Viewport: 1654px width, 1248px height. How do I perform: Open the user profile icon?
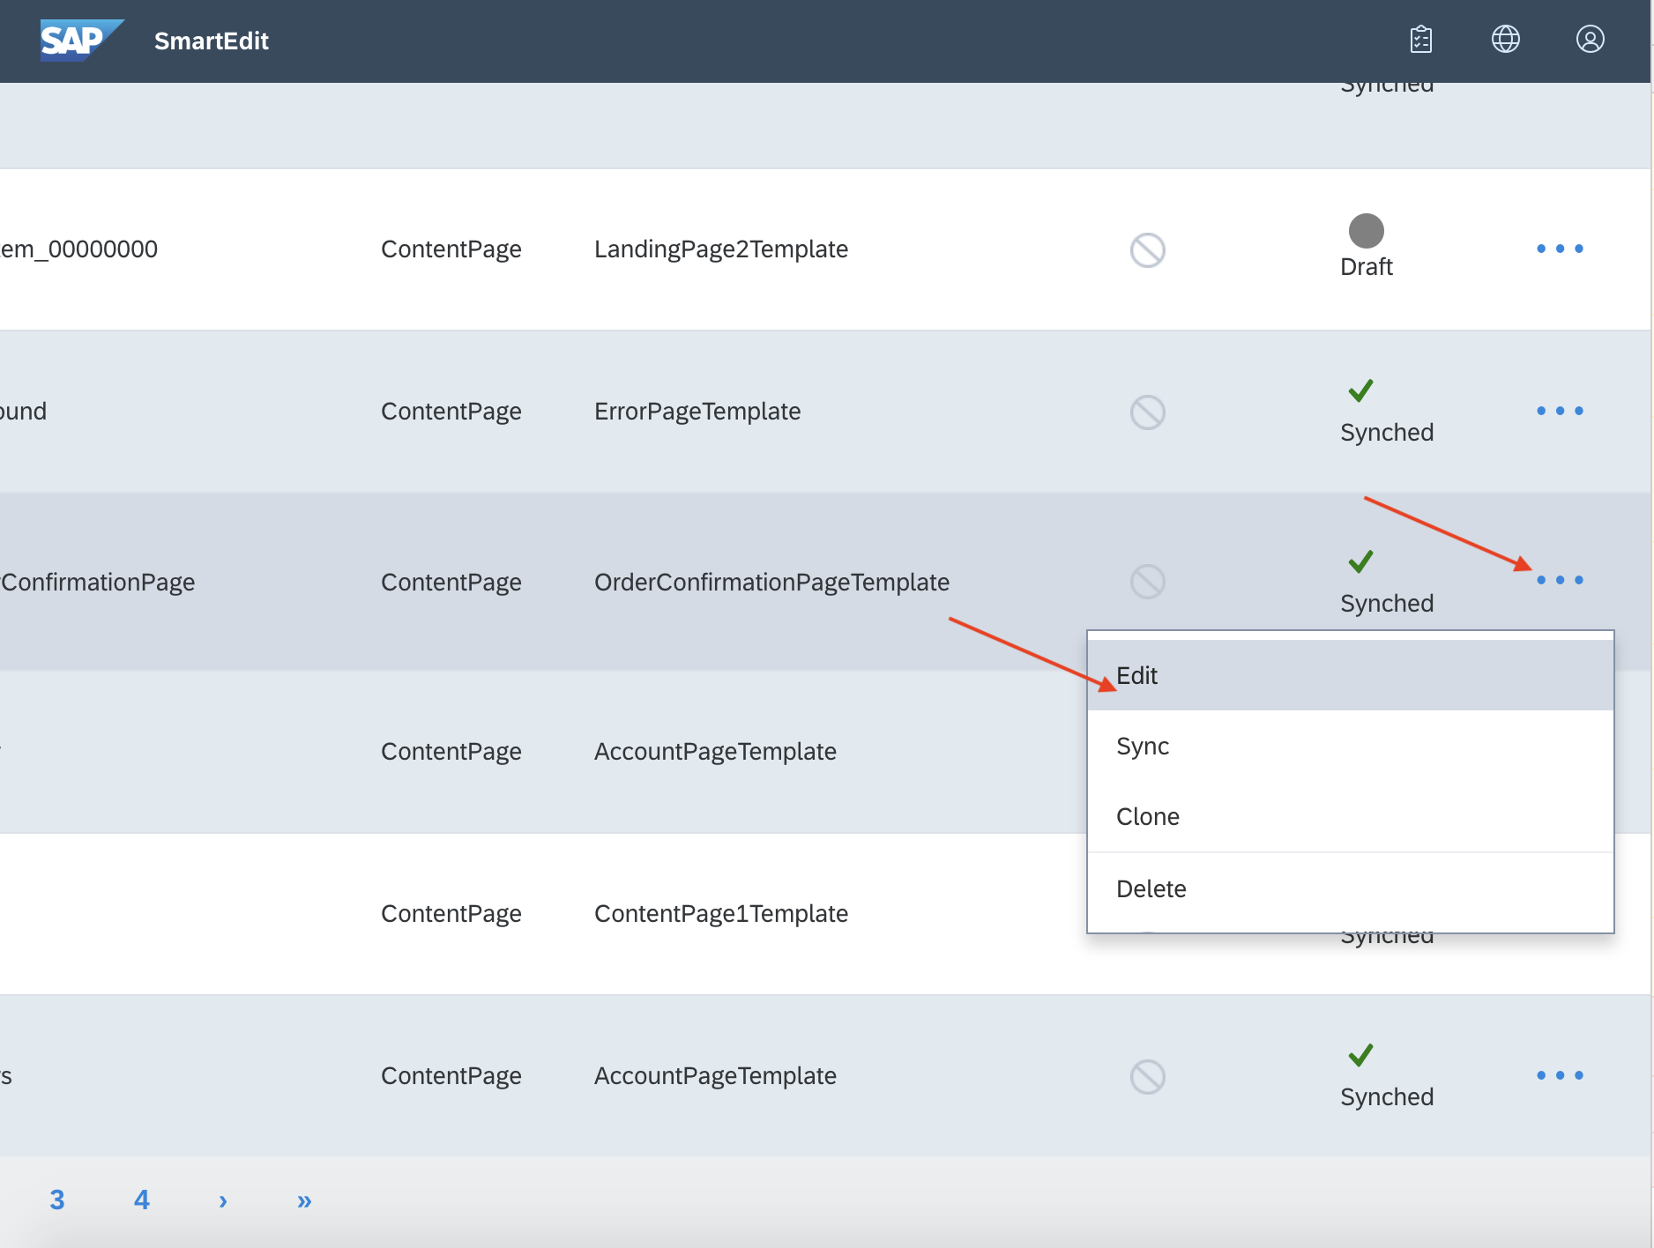[1590, 40]
